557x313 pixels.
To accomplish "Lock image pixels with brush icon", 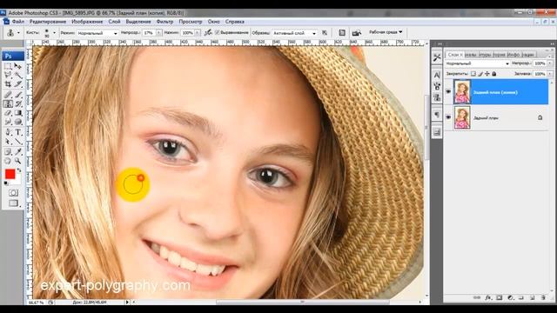I will (480, 74).
